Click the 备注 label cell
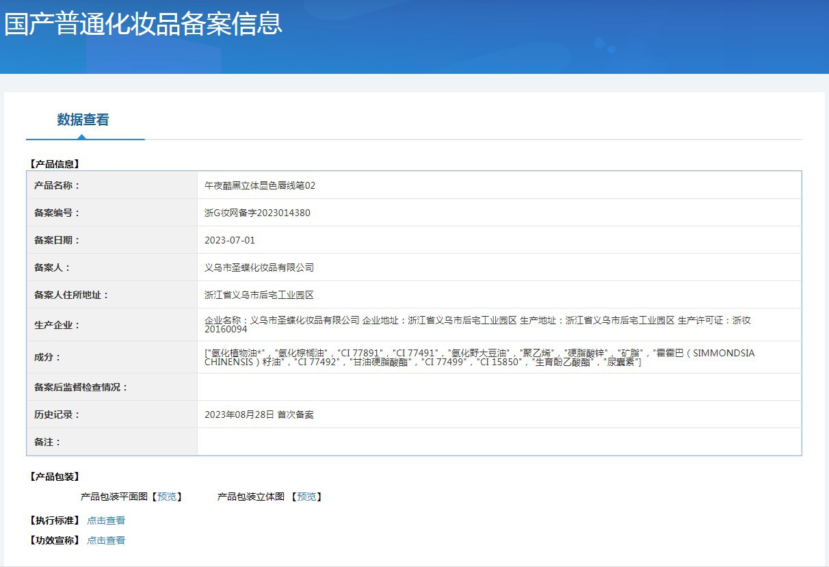The width and height of the screenshot is (829, 567). (x=112, y=442)
